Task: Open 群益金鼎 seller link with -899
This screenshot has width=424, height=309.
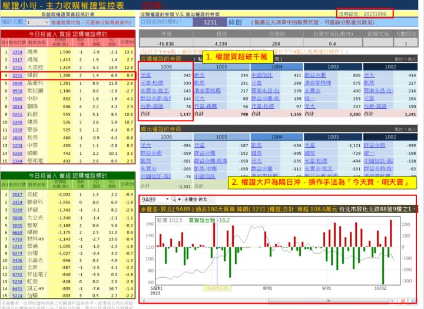Action: [375, 145]
